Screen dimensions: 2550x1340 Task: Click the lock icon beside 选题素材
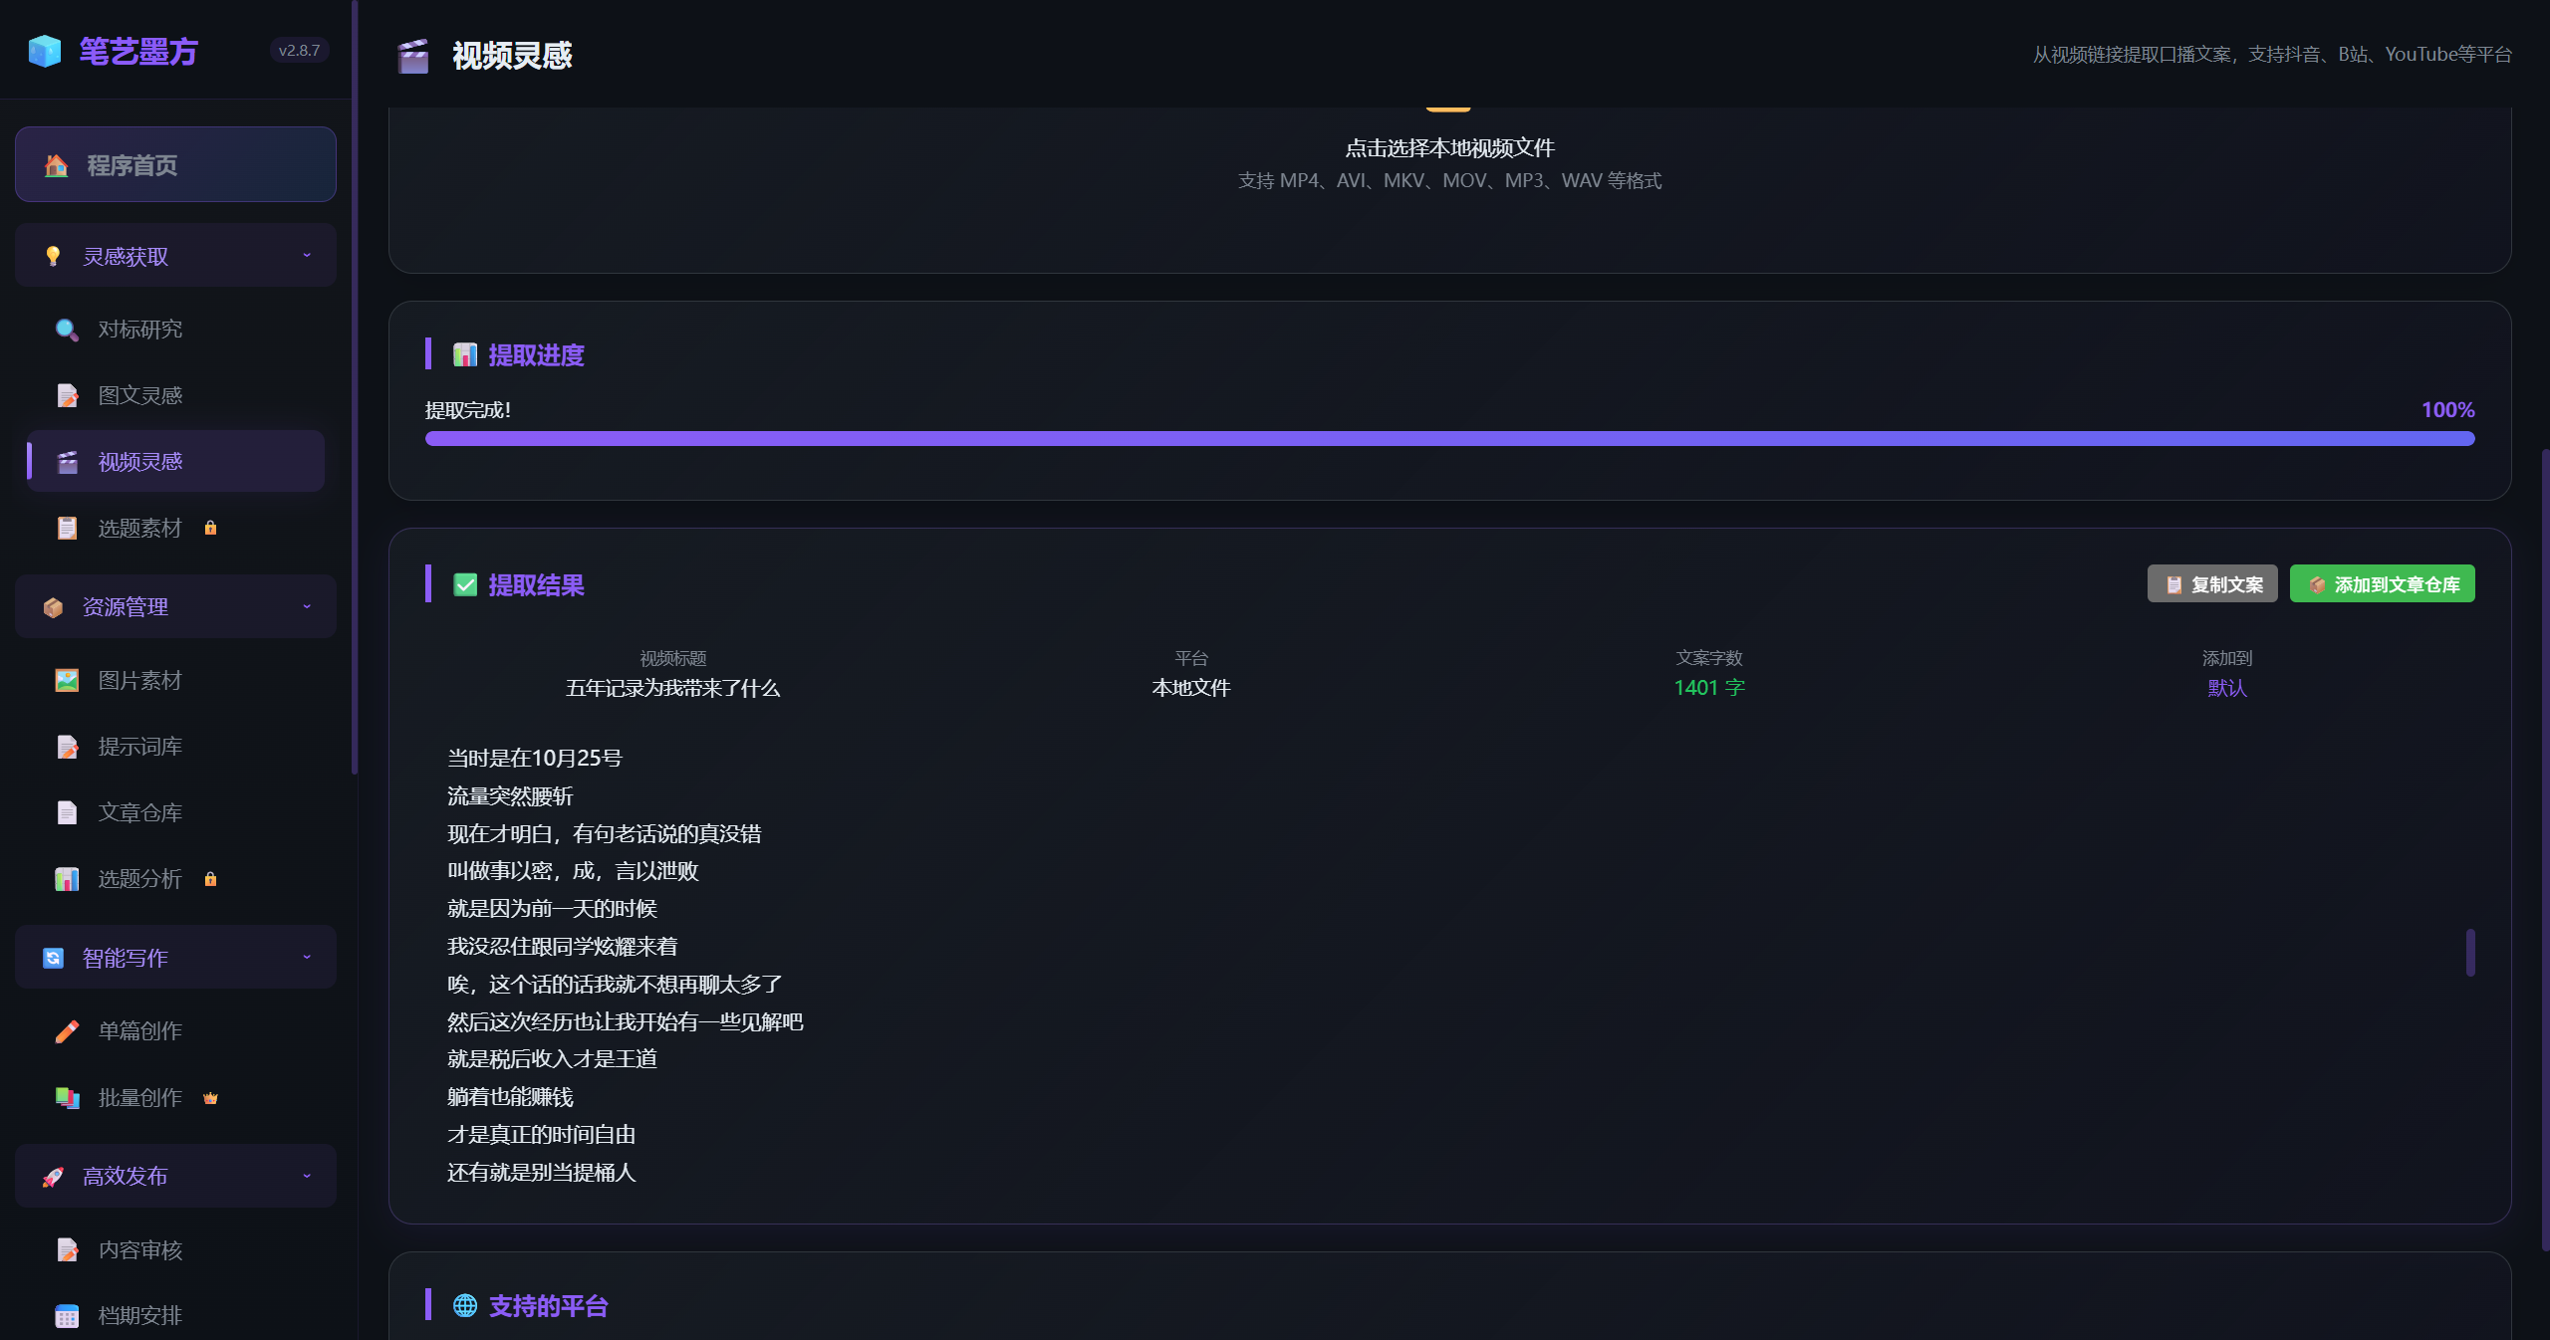pyautogui.click(x=210, y=528)
